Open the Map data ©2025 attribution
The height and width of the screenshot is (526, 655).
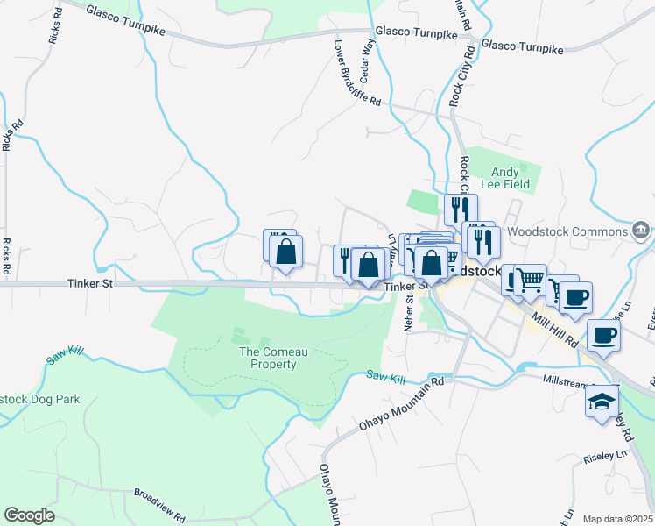[617, 519]
